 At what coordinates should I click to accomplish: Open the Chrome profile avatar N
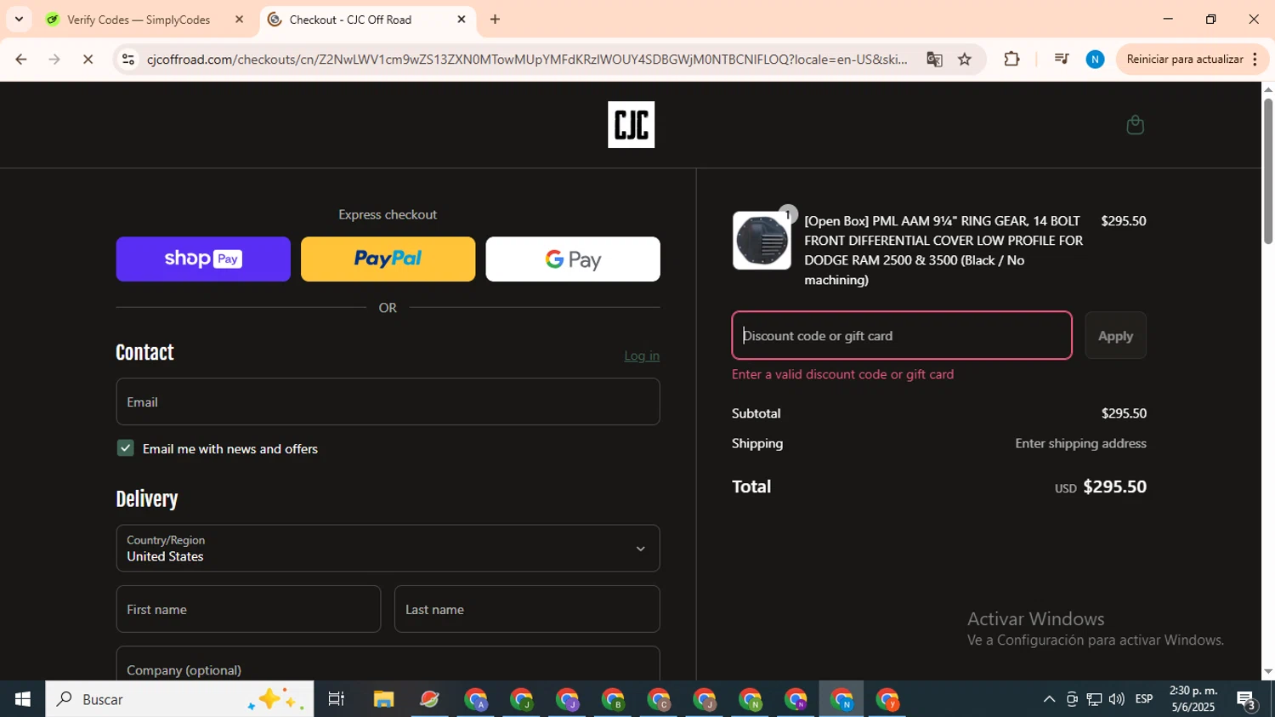point(1095,60)
